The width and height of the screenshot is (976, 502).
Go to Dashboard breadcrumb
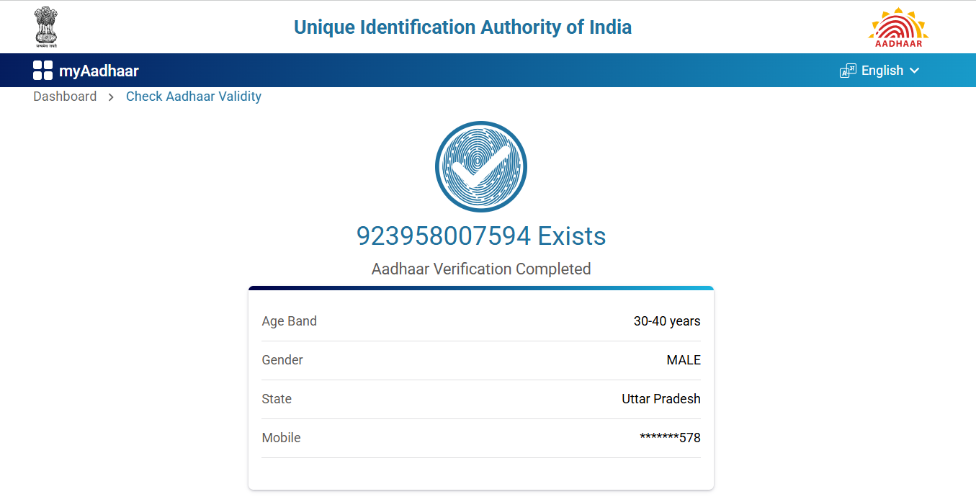point(65,97)
